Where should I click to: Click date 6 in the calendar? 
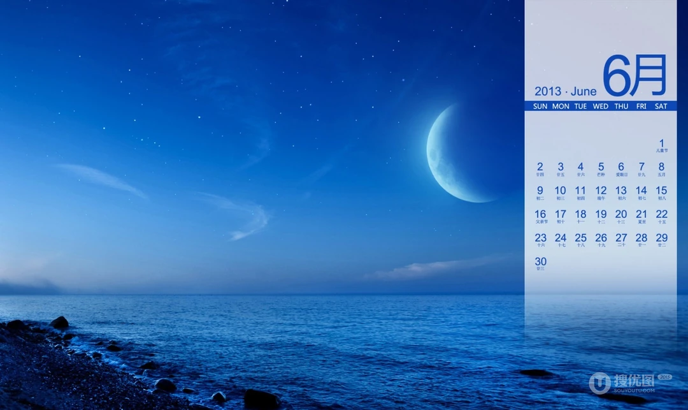pyautogui.click(x=621, y=167)
